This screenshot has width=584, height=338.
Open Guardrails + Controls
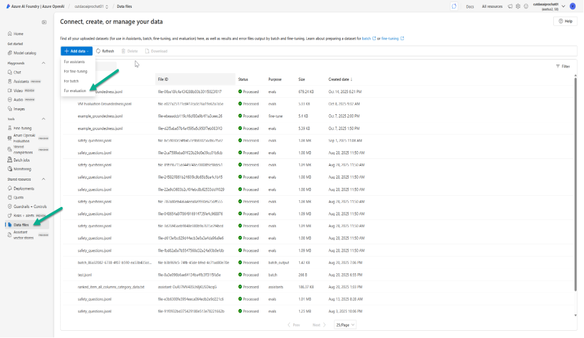click(x=31, y=207)
